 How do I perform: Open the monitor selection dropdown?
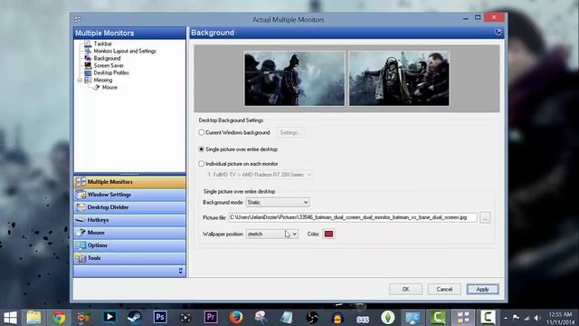pyautogui.click(x=260, y=175)
